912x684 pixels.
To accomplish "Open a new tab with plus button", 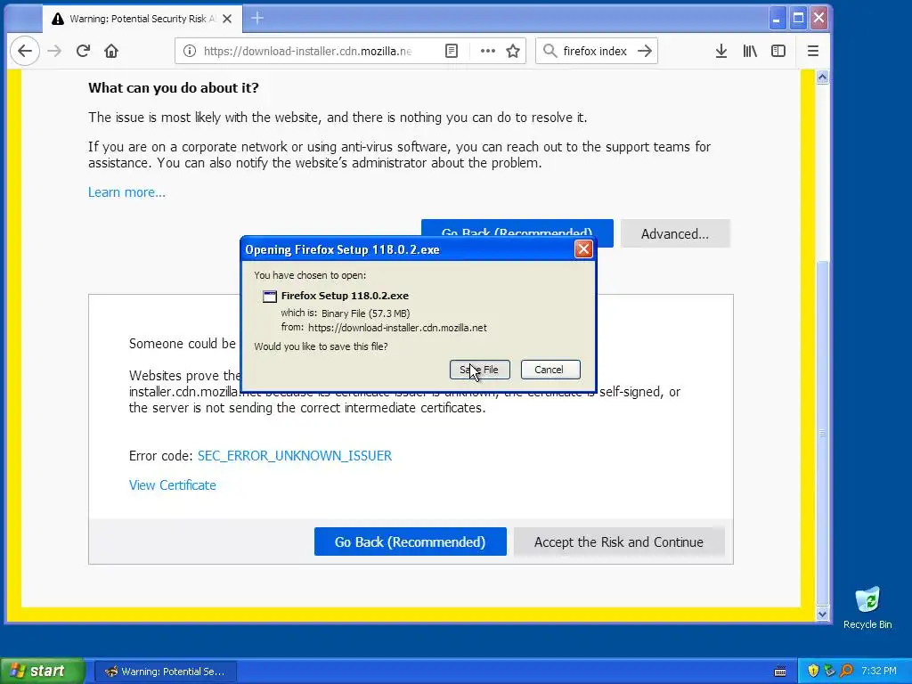I will [x=257, y=19].
